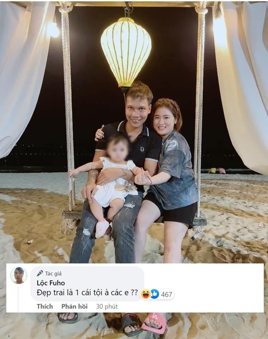Select the Tác giả author badge label
The height and width of the screenshot is (339, 268).
[53, 273]
